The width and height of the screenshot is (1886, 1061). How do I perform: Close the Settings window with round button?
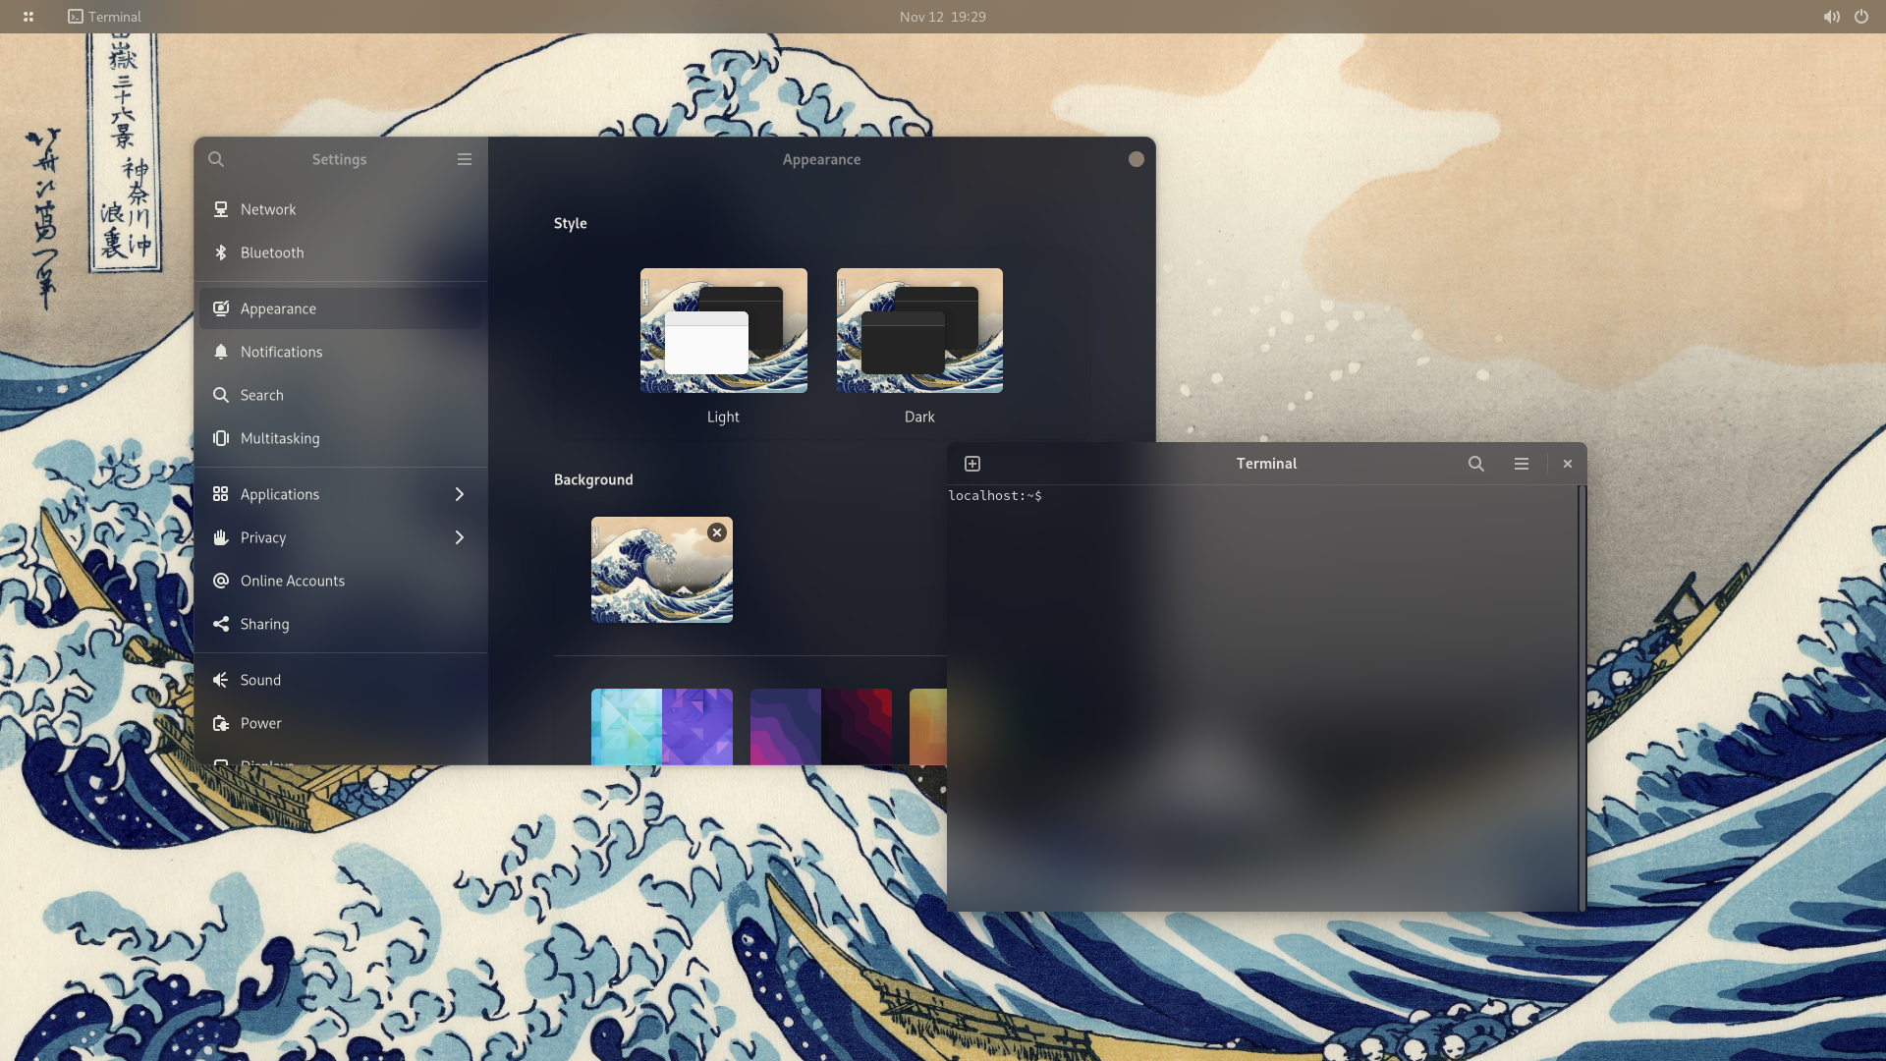pyautogui.click(x=1137, y=159)
